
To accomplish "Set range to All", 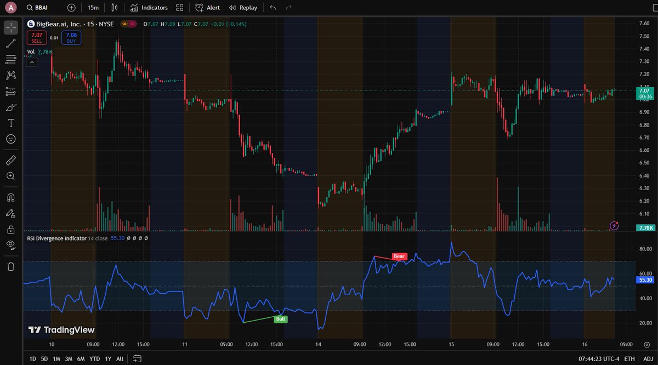I will [x=120, y=358].
